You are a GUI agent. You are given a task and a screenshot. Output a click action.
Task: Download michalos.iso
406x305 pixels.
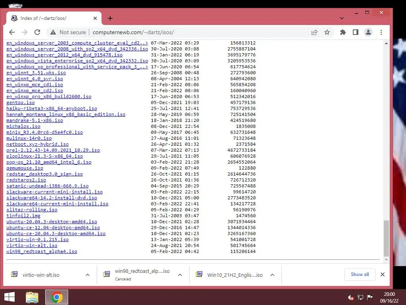click(x=23, y=126)
